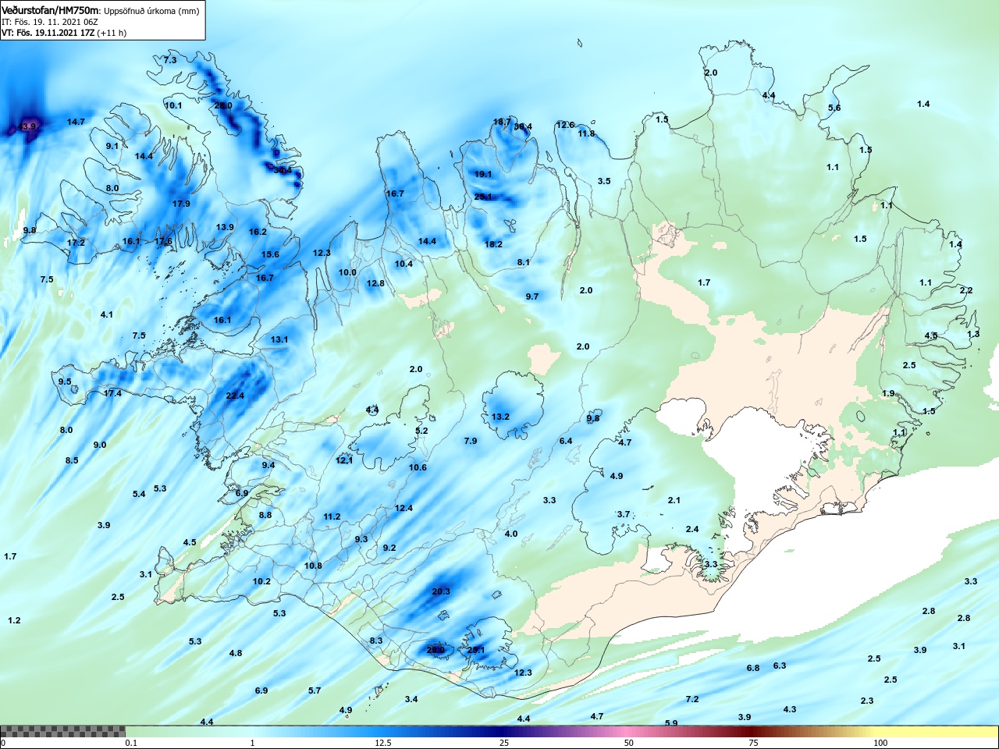Viewport: 999px width, 749px height.
Task: Pick the 15.6 value label
Action: pos(270,254)
